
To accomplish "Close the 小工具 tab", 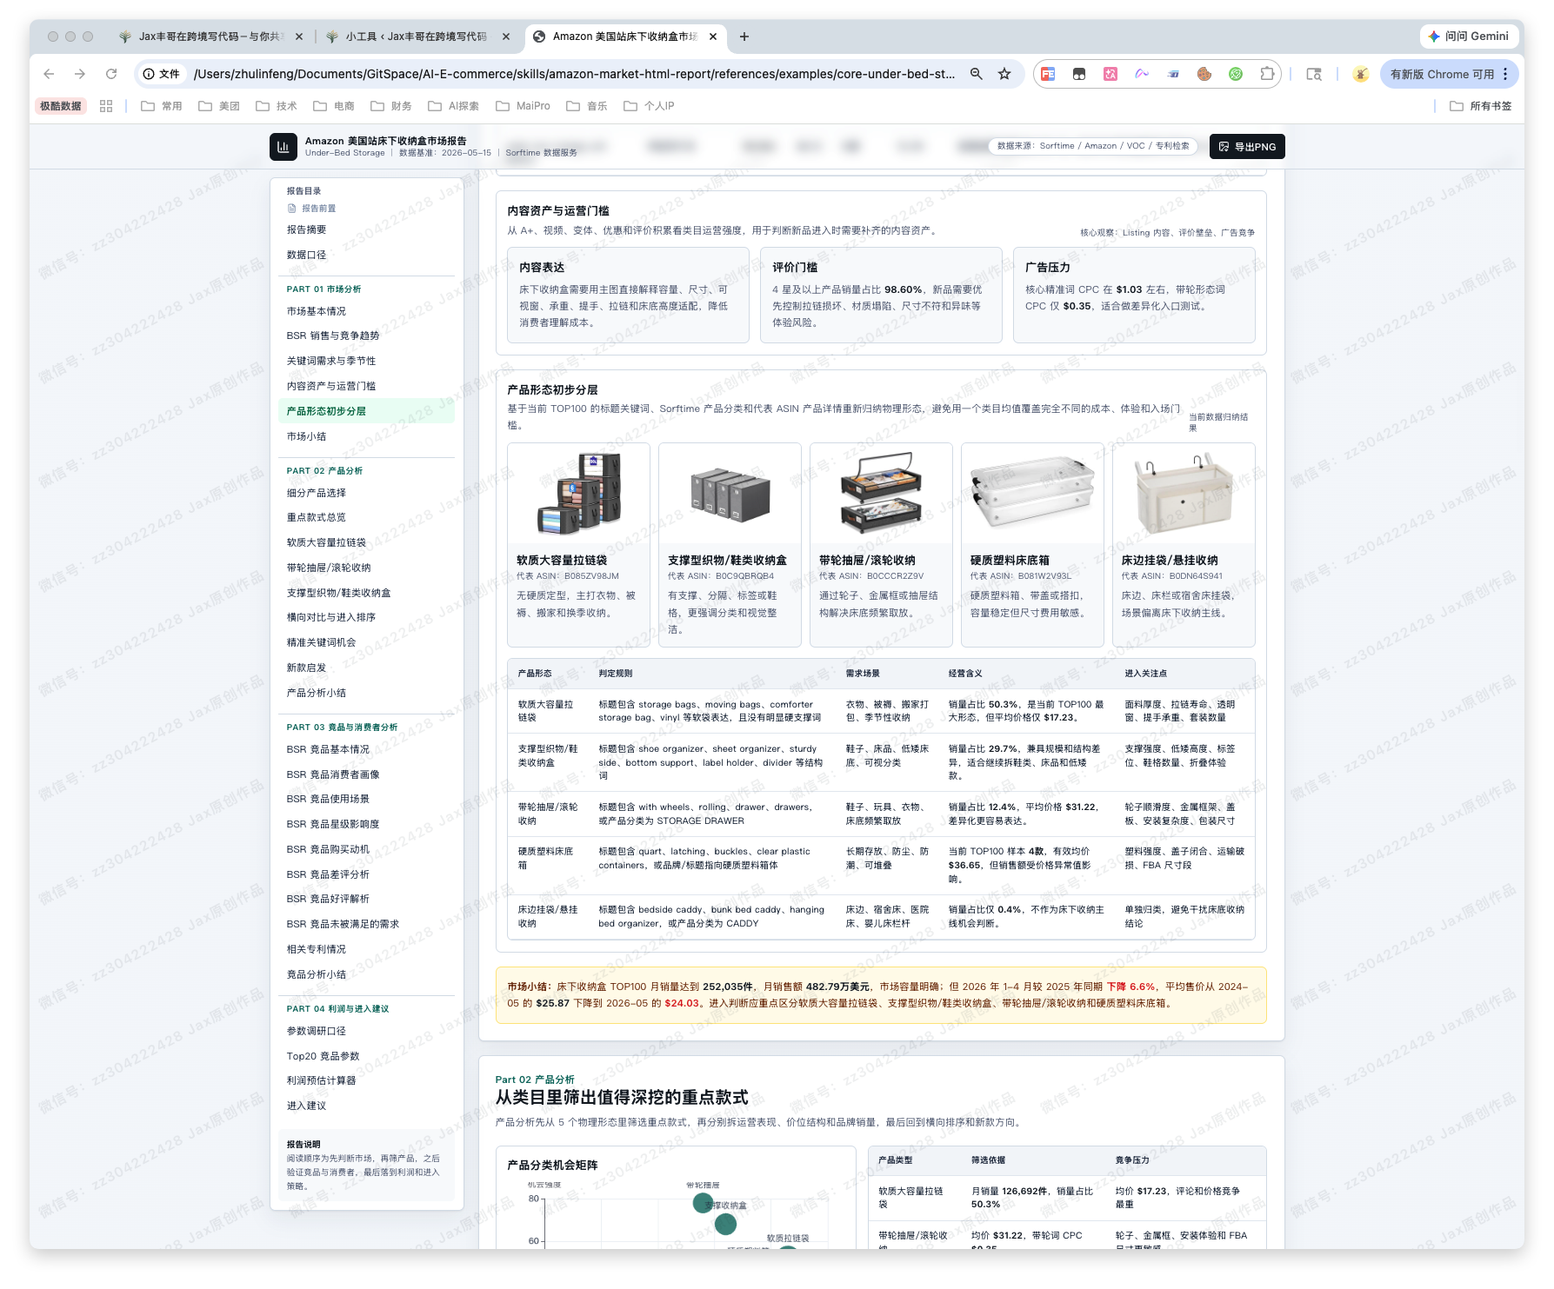I will pyautogui.click(x=506, y=37).
